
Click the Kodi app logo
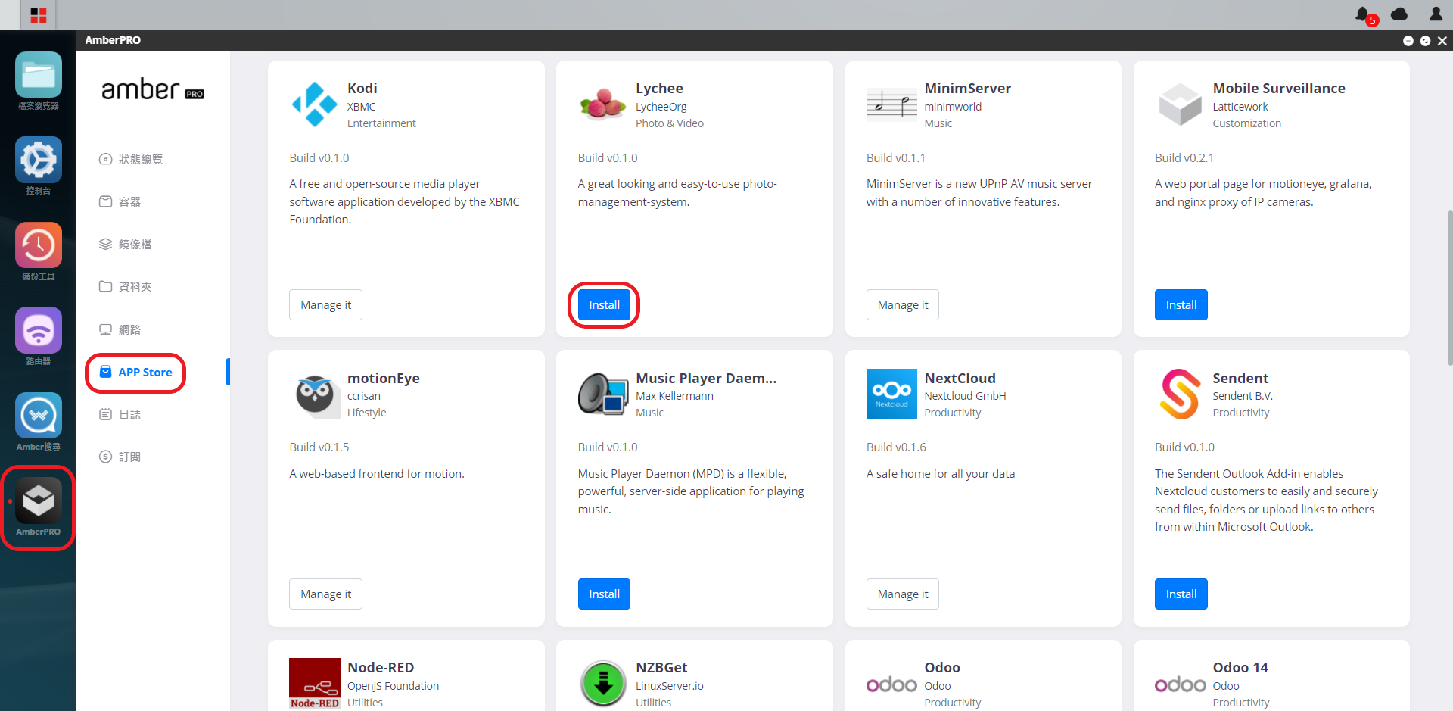pos(314,104)
